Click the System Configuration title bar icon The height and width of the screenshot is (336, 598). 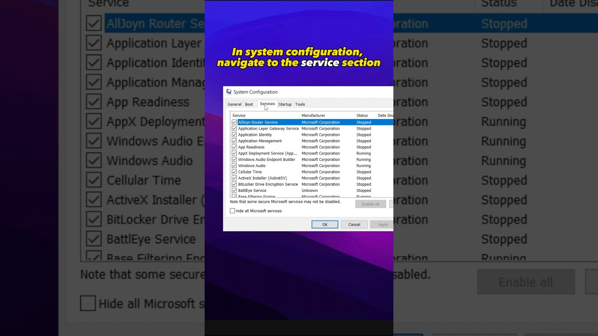(228, 92)
